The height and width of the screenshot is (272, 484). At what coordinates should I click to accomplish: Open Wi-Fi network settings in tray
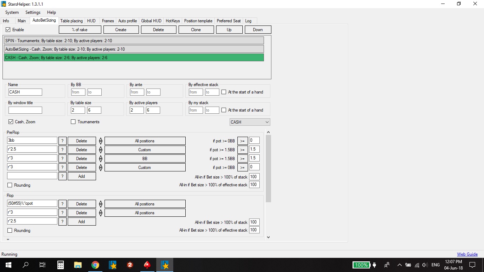click(x=417, y=265)
